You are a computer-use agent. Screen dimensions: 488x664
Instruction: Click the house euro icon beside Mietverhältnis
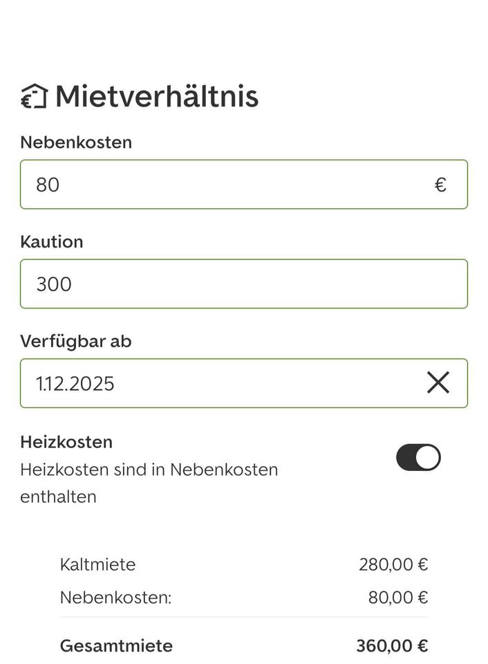[x=34, y=97]
